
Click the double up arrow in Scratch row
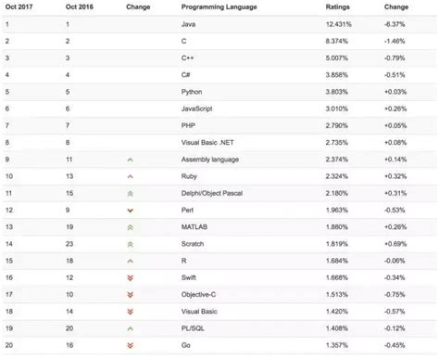coord(131,244)
